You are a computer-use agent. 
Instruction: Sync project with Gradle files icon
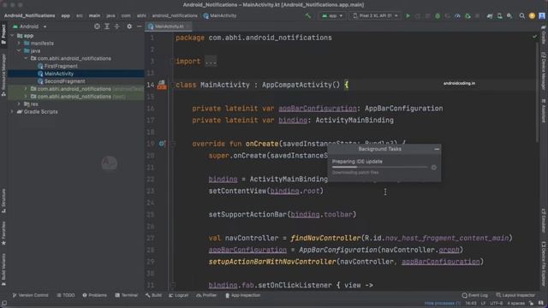[490, 15]
